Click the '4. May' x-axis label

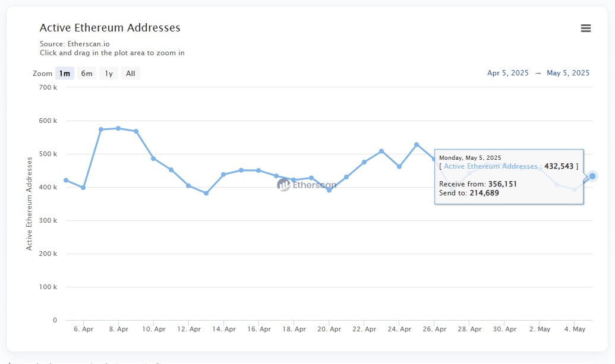tap(575, 329)
